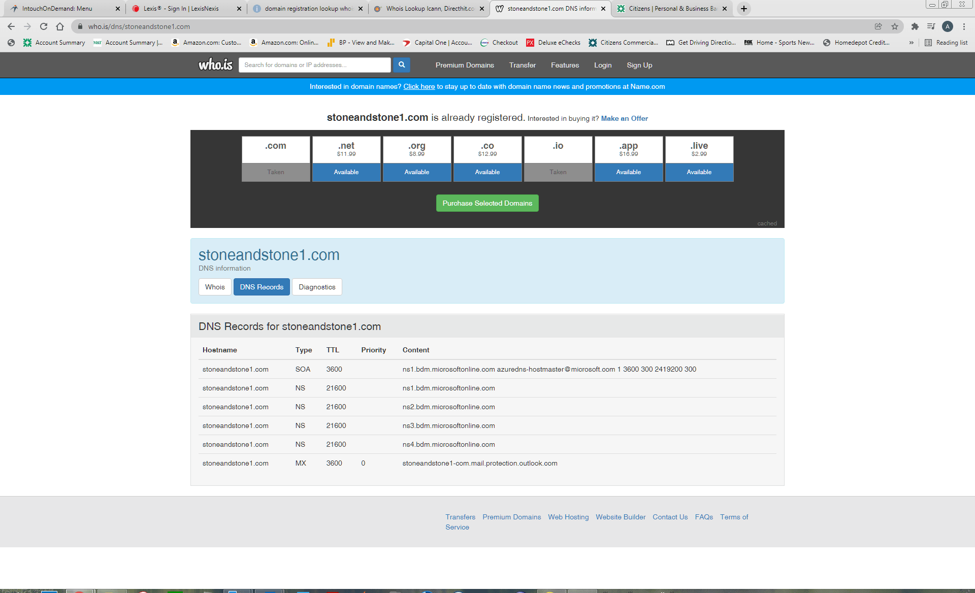Open the Extensions puzzle icon
Image resolution: width=975 pixels, height=593 pixels.
[915, 26]
